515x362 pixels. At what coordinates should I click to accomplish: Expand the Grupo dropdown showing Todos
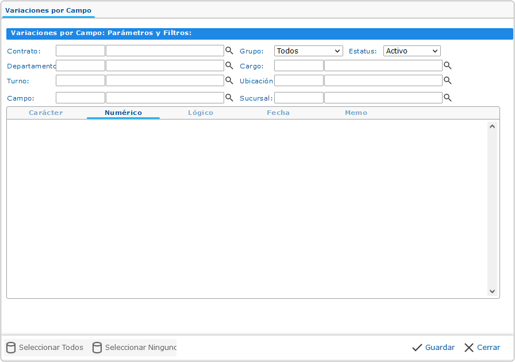(308, 51)
